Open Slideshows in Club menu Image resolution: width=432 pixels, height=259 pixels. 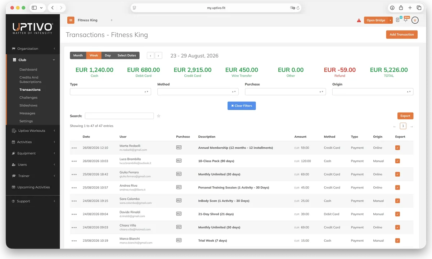28,105
